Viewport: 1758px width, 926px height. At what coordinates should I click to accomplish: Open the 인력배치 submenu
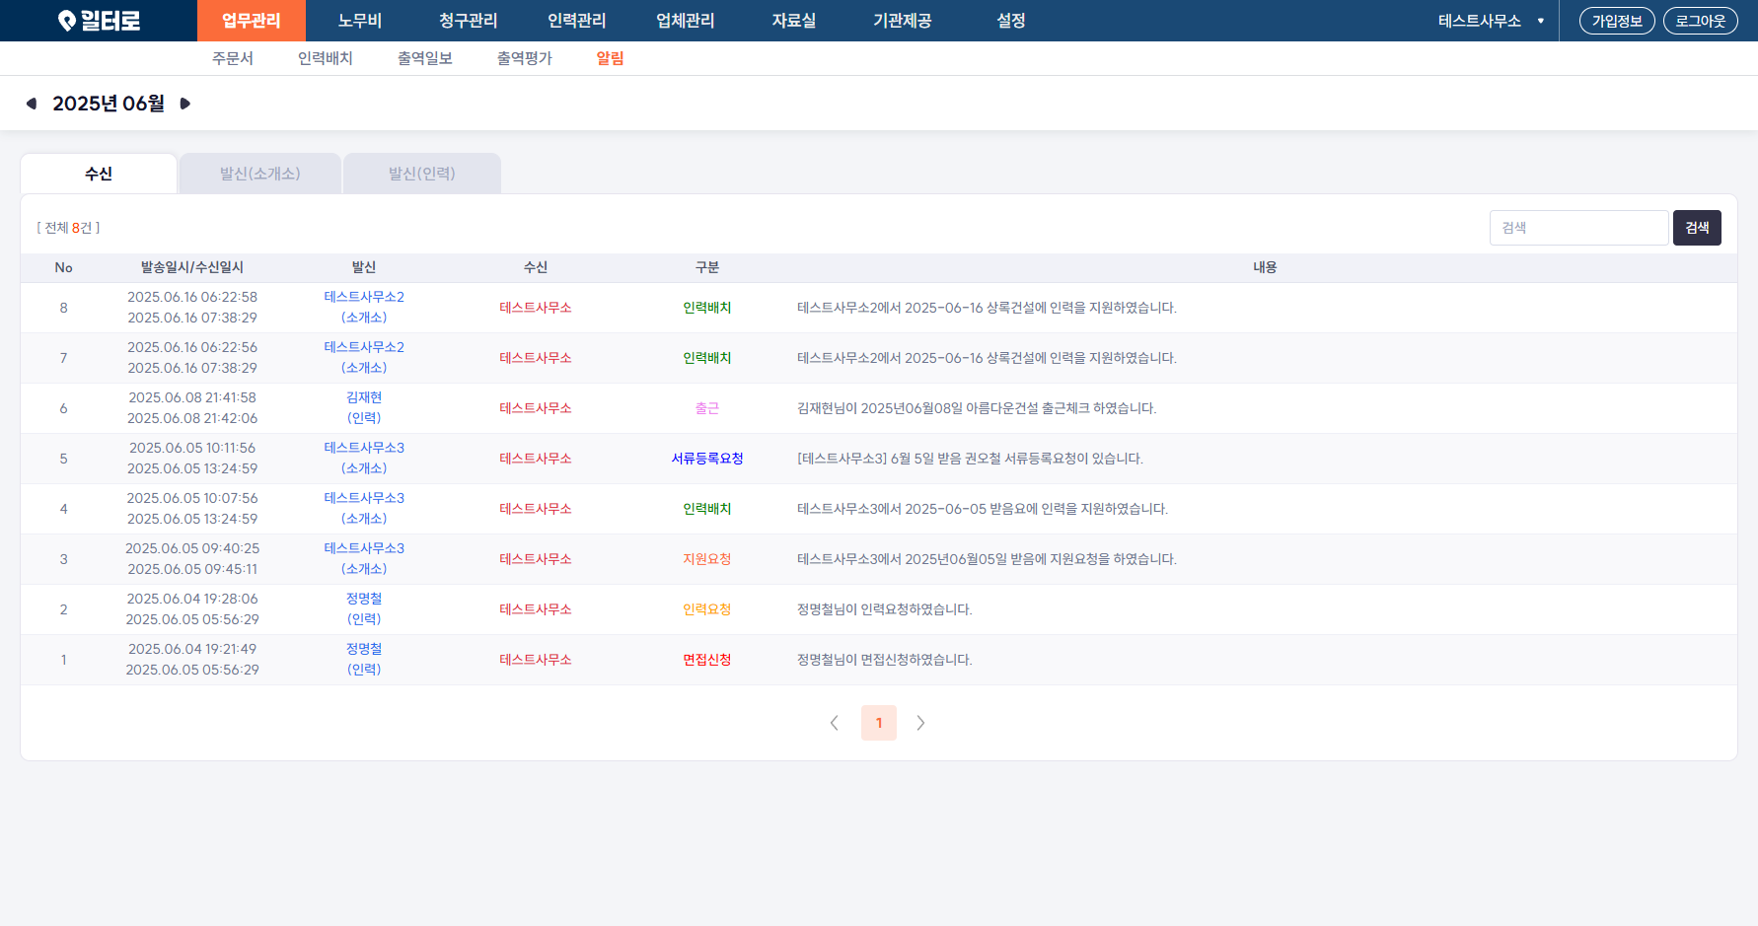coord(326,58)
